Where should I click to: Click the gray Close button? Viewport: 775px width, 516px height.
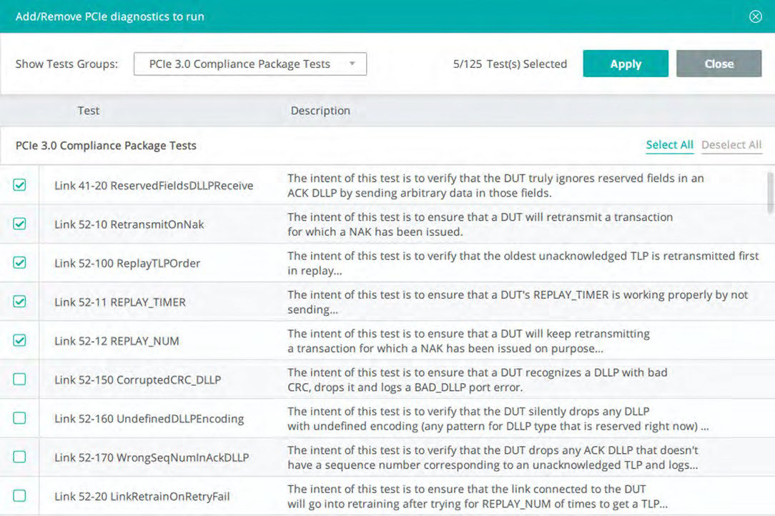pyautogui.click(x=719, y=64)
